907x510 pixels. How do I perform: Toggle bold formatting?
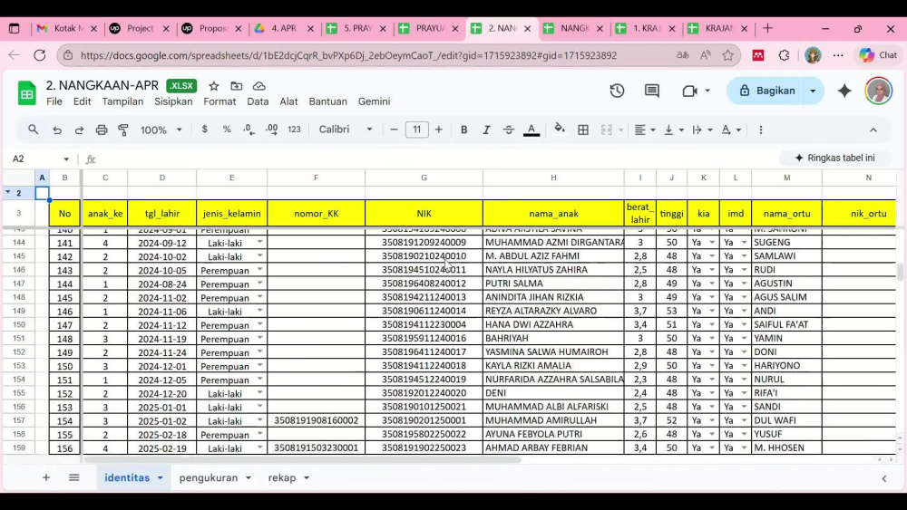463,130
